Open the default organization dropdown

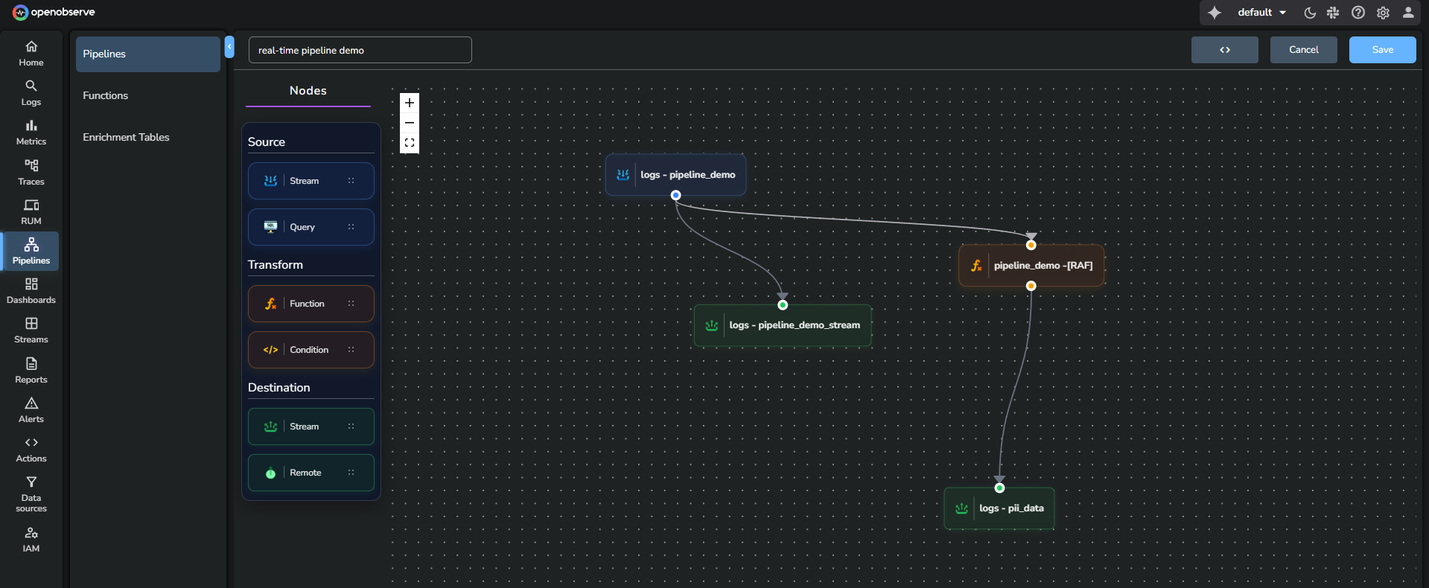(1261, 13)
